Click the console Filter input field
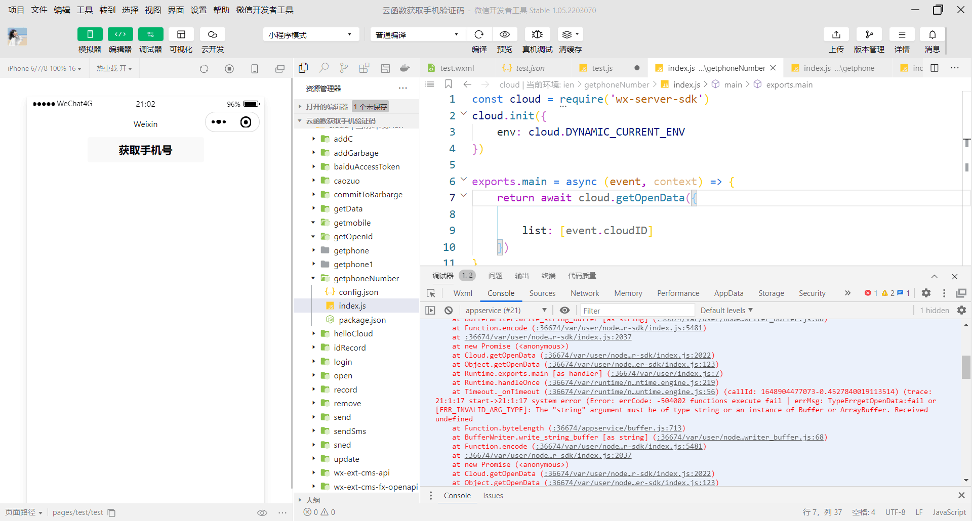The width and height of the screenshot is (972, 521). pyautogui.click(x=637, y=311)
